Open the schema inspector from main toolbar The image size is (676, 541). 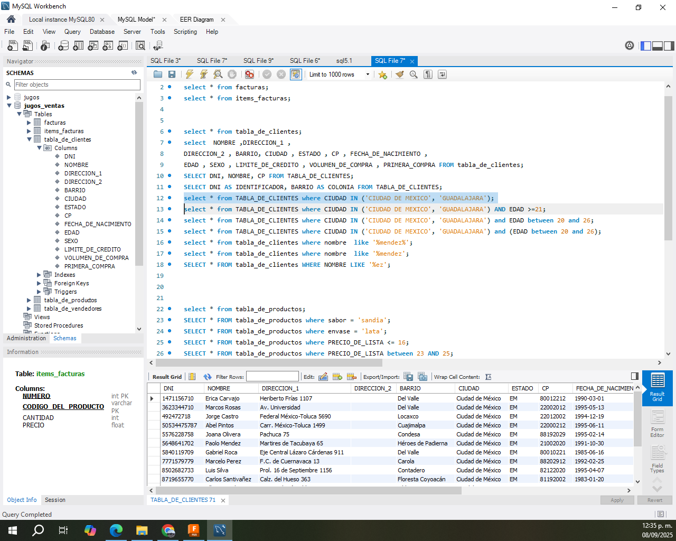(x=45, y=46)
